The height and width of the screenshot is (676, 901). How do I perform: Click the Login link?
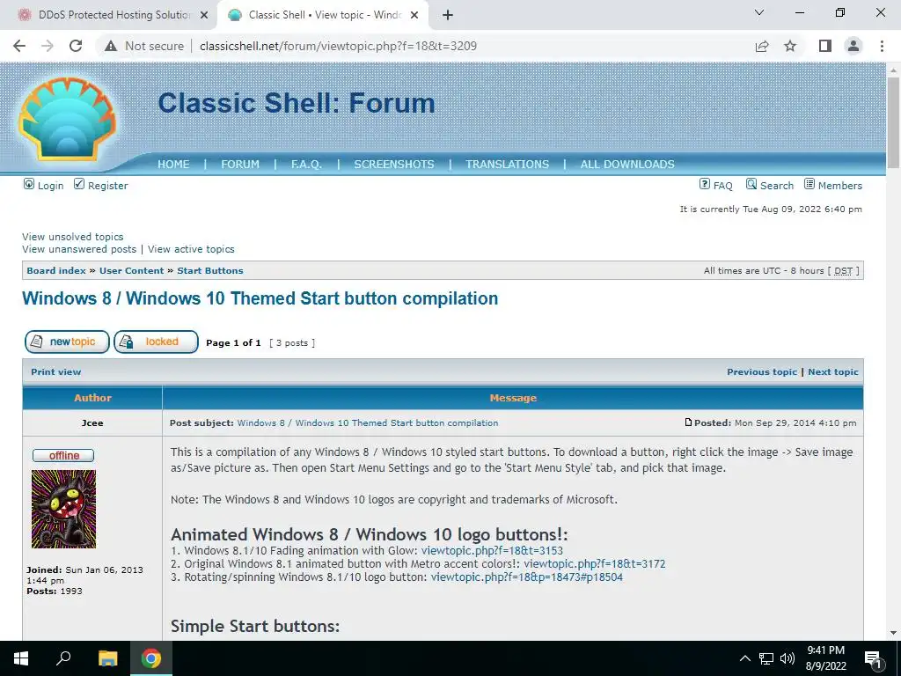[50, 186]
